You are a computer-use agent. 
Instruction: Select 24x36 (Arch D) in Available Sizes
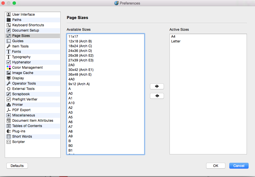click(x=80, y=51)
